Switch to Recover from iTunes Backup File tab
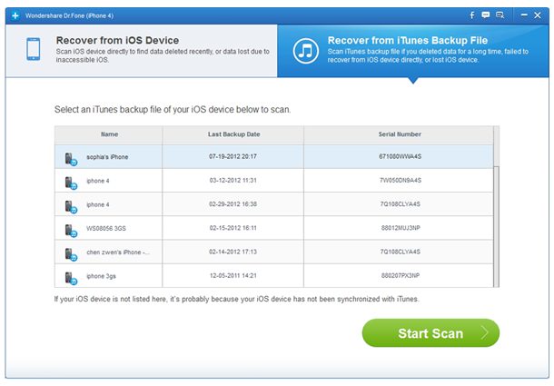The height and width of the screenshot is (386, 554). pos(413,51)
